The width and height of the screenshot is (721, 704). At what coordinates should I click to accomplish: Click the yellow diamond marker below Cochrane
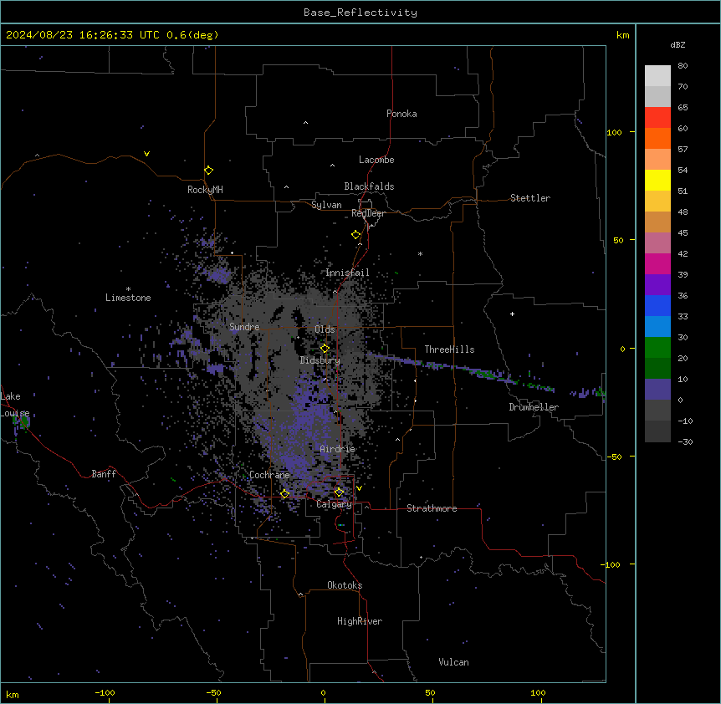[284, 493]
